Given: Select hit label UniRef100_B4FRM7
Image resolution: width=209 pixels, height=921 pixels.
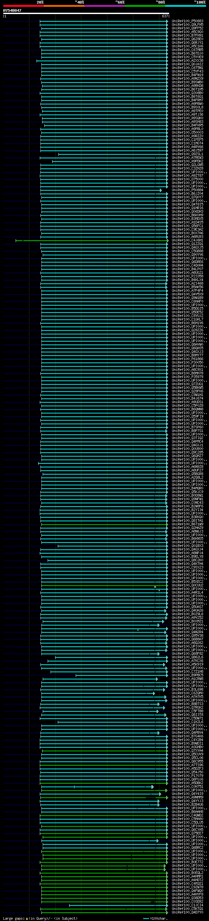Looking at the screenshot, I should [x=187, y=100].
